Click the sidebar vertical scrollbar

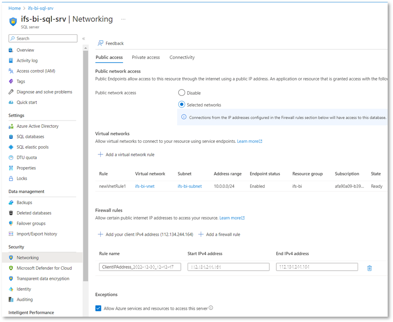tap(86, 166)
